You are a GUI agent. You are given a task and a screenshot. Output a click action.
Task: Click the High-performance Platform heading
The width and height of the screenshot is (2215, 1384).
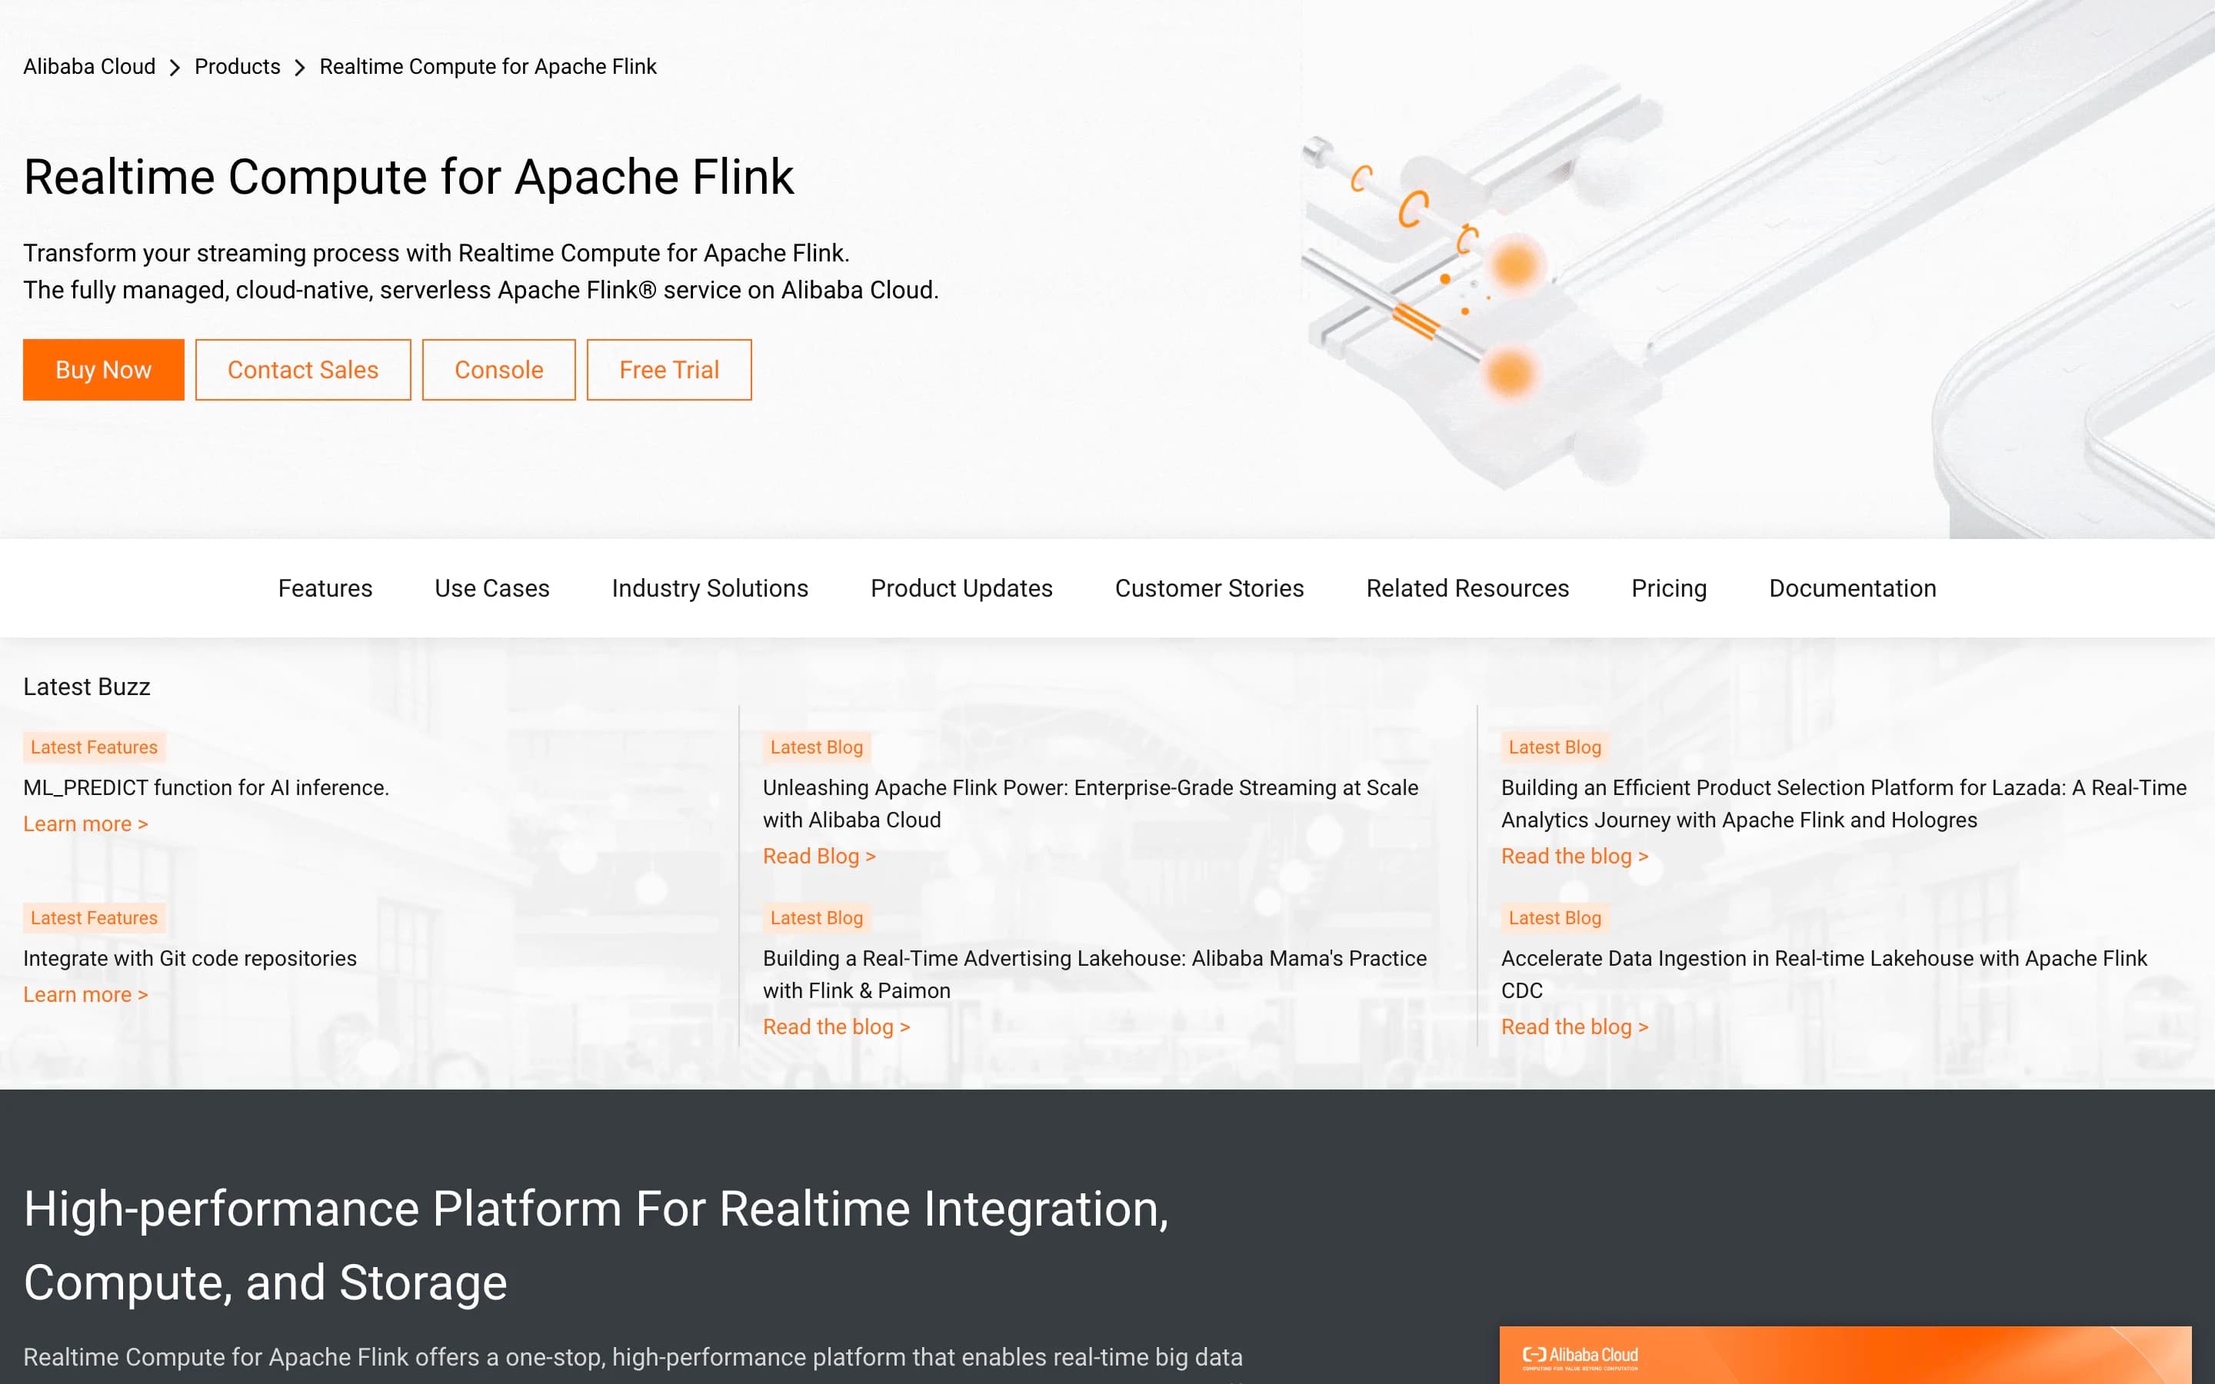(x=596, y=1245)
